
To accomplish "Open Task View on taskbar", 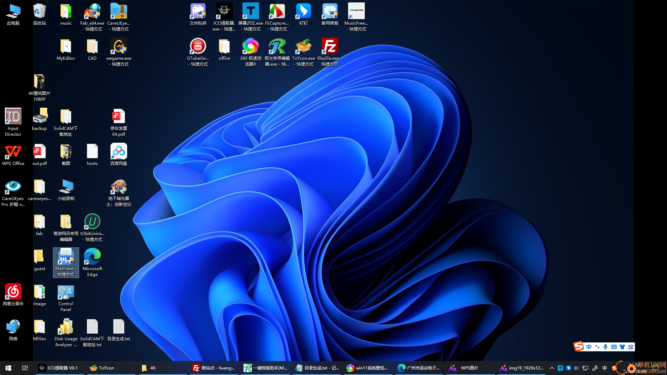I will coord(25,368).
